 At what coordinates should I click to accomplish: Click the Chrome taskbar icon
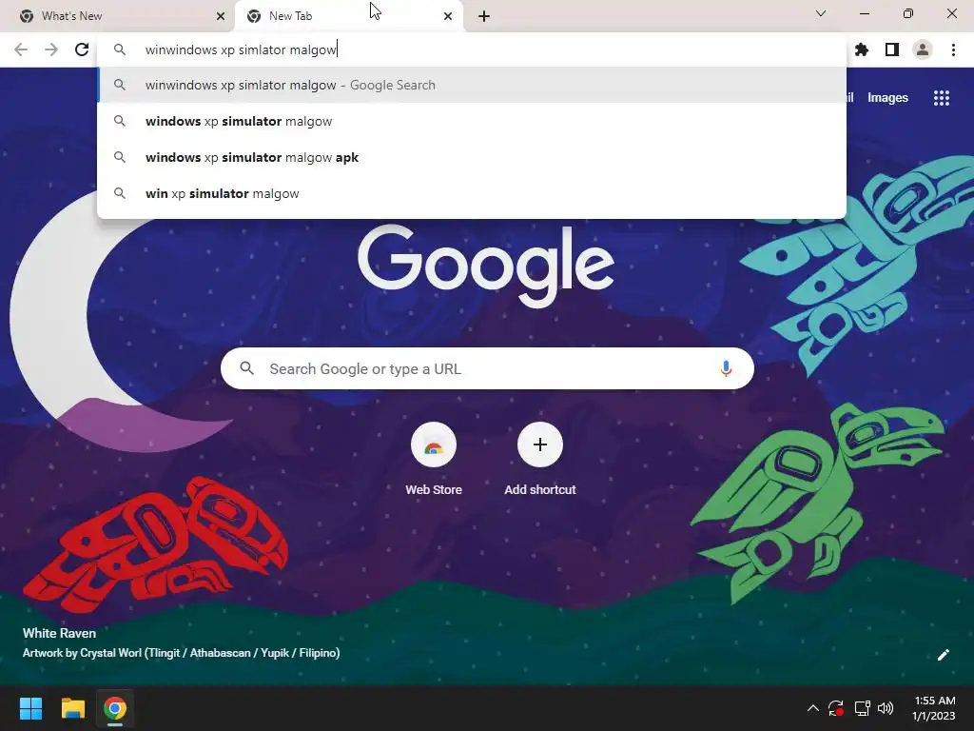click(115, 708)
